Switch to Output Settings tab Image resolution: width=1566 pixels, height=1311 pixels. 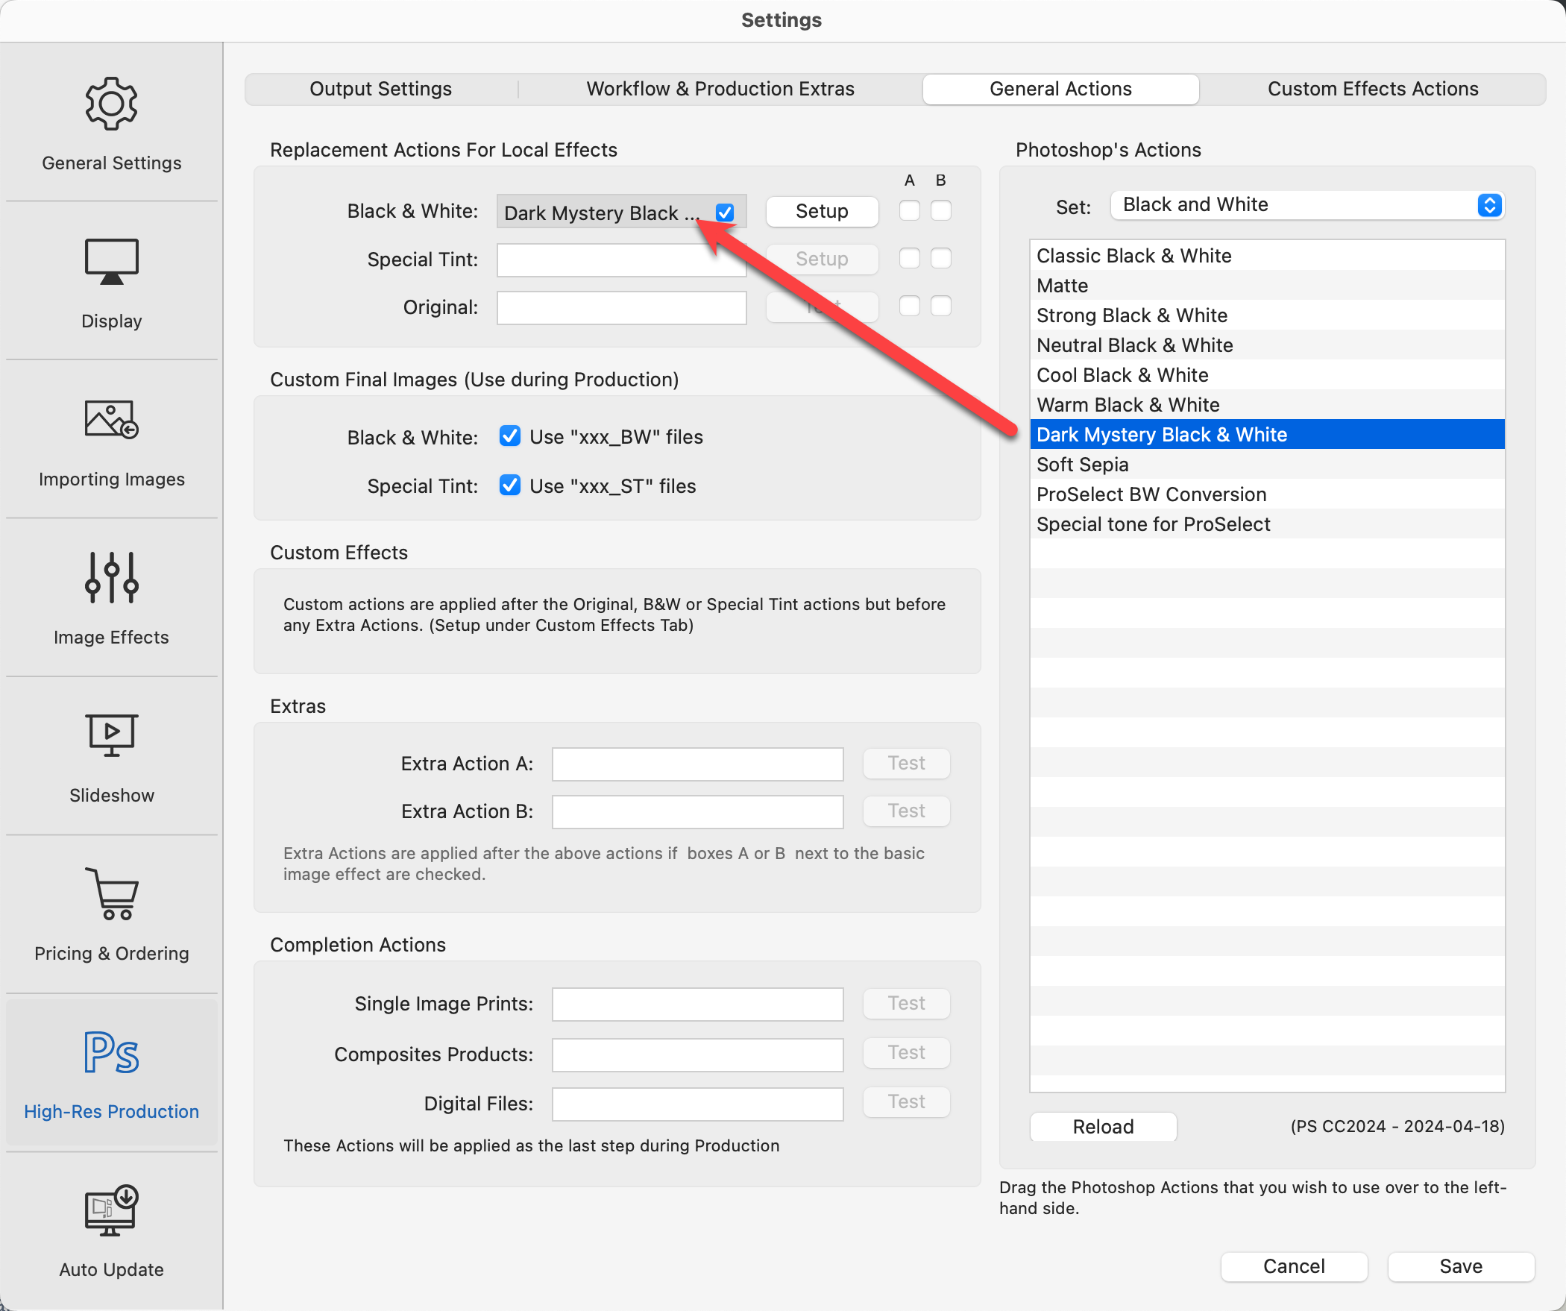tap(380, 89)
